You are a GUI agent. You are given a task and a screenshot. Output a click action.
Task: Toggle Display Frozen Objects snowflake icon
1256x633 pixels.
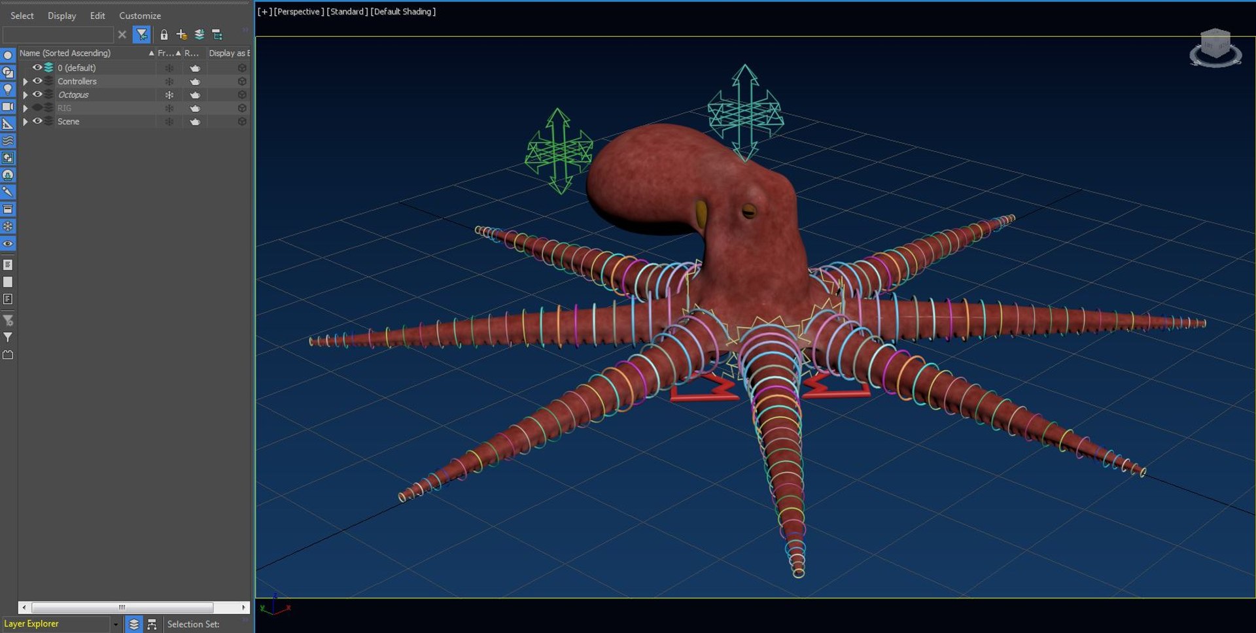pos(8,226)
